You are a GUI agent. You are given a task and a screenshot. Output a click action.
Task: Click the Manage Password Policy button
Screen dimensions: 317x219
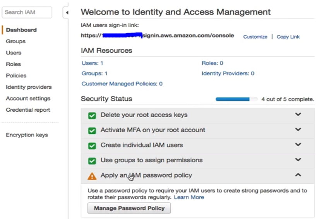tap(129, 208)
